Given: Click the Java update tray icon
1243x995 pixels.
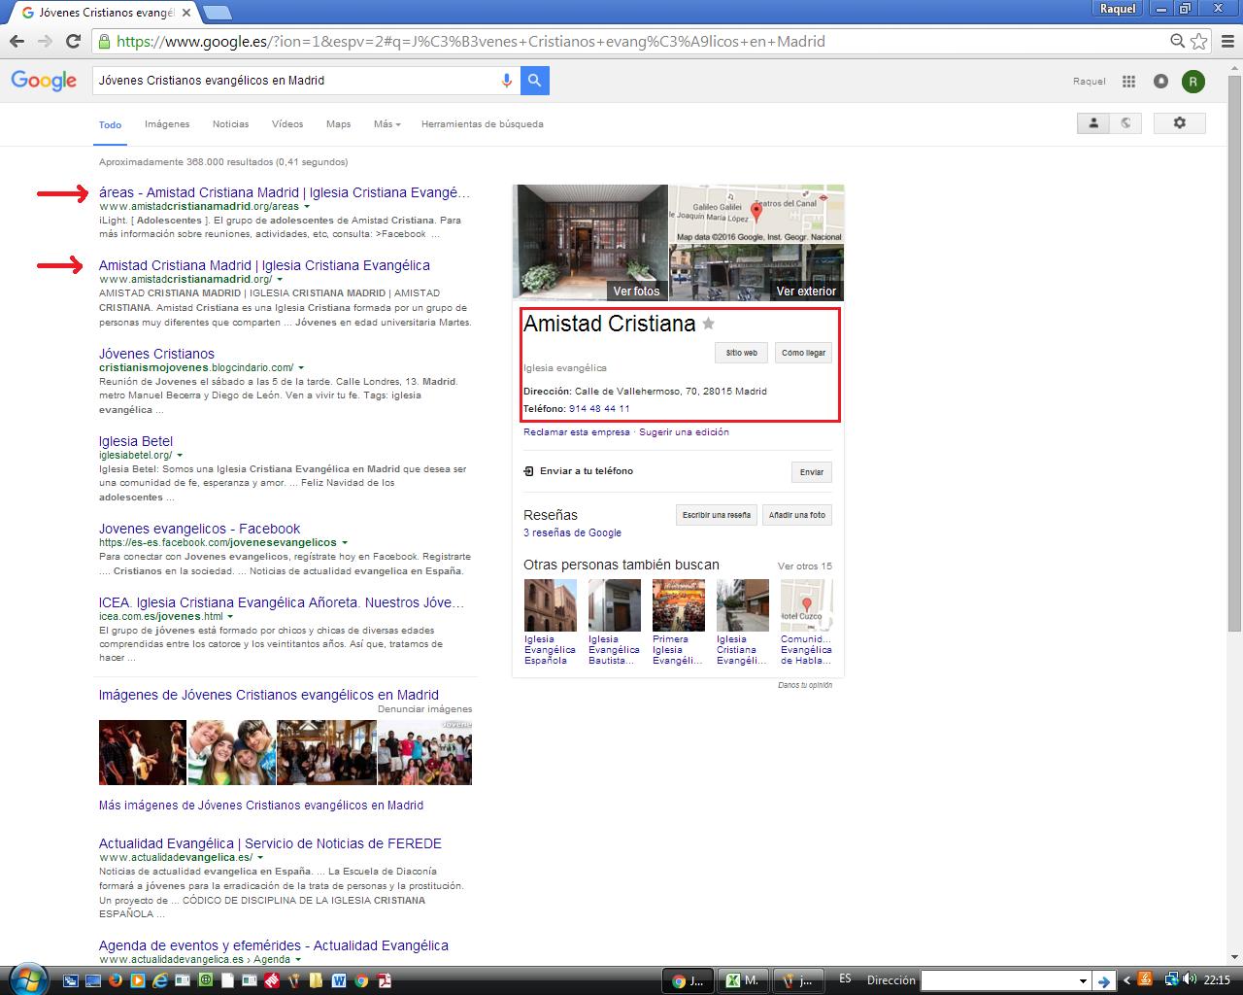Looking at the screenshot, I should coord(1146,979).
